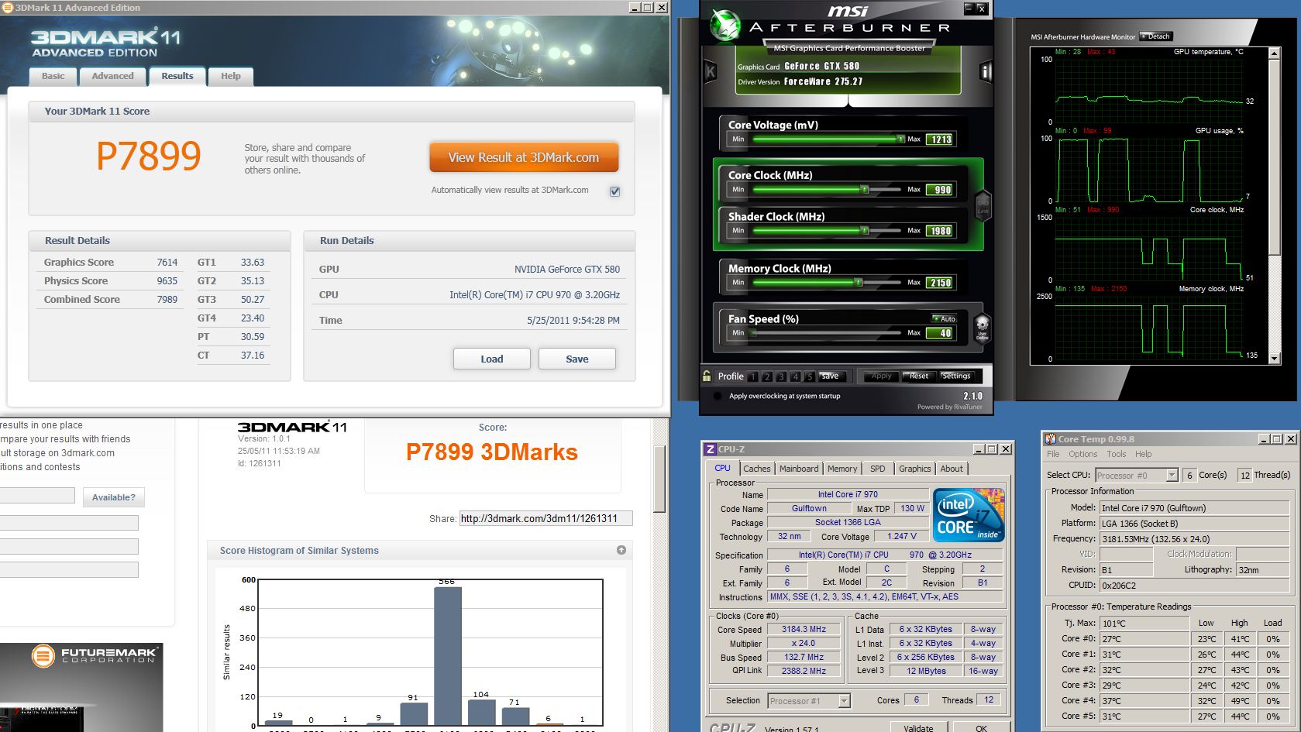Screen dimensions: 1301x732
Task: Adjust the Core Clock slider handle
Action: [864, 189]
